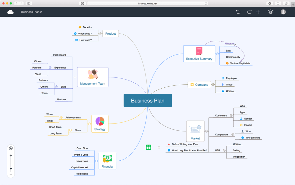Collapse the Customers branch minus control

[x=231, y=115]
